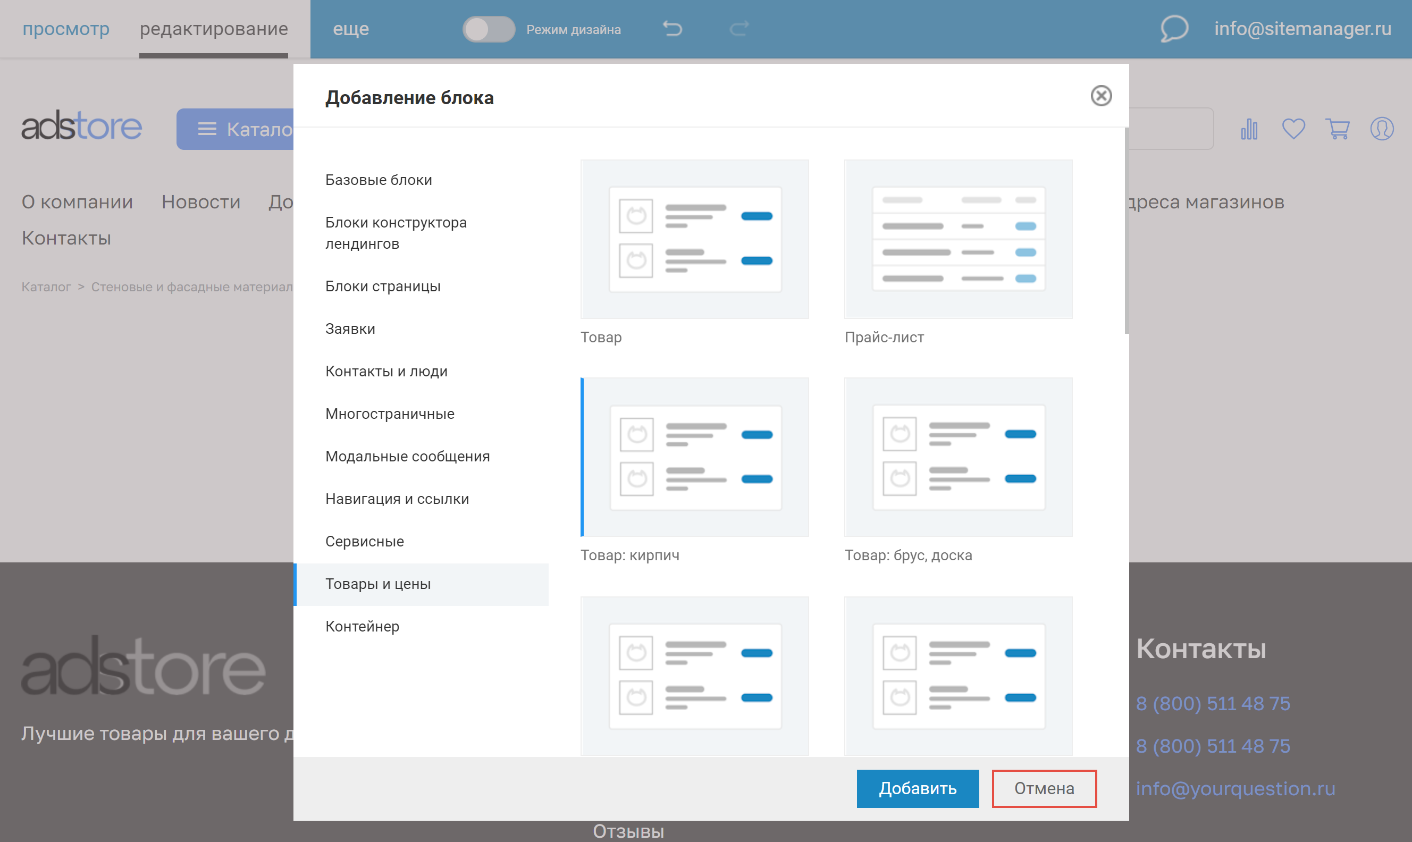Click the comparison bar chart icon
This screenshot has width=1412, height=842.
[x=1249, y=129]
